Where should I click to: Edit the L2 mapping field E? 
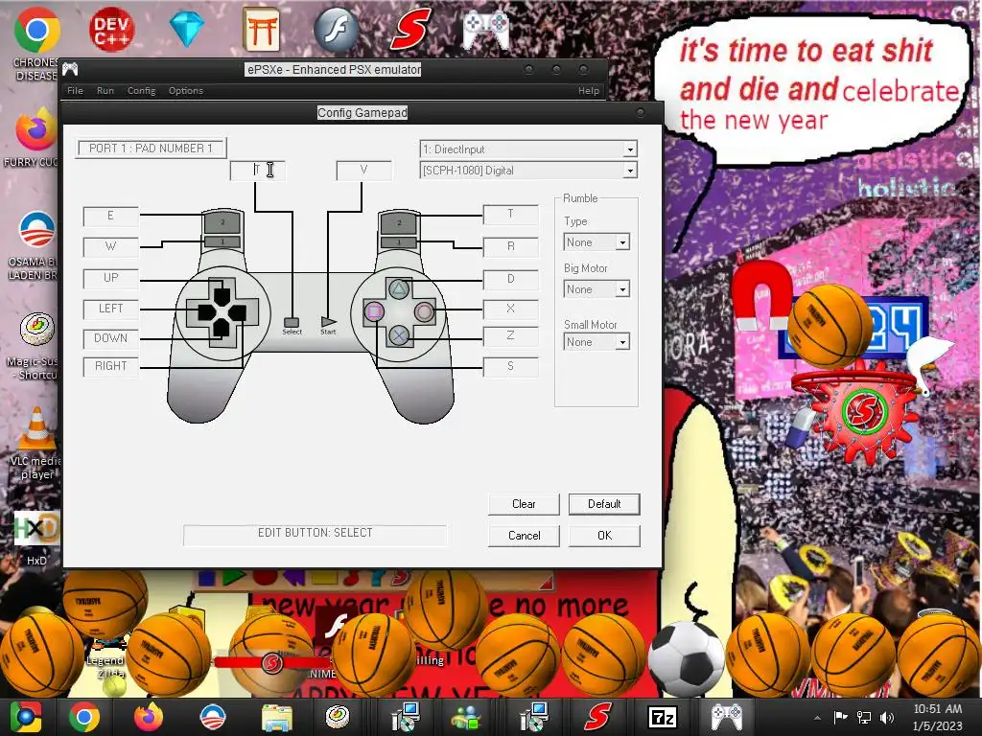point(111,216)
